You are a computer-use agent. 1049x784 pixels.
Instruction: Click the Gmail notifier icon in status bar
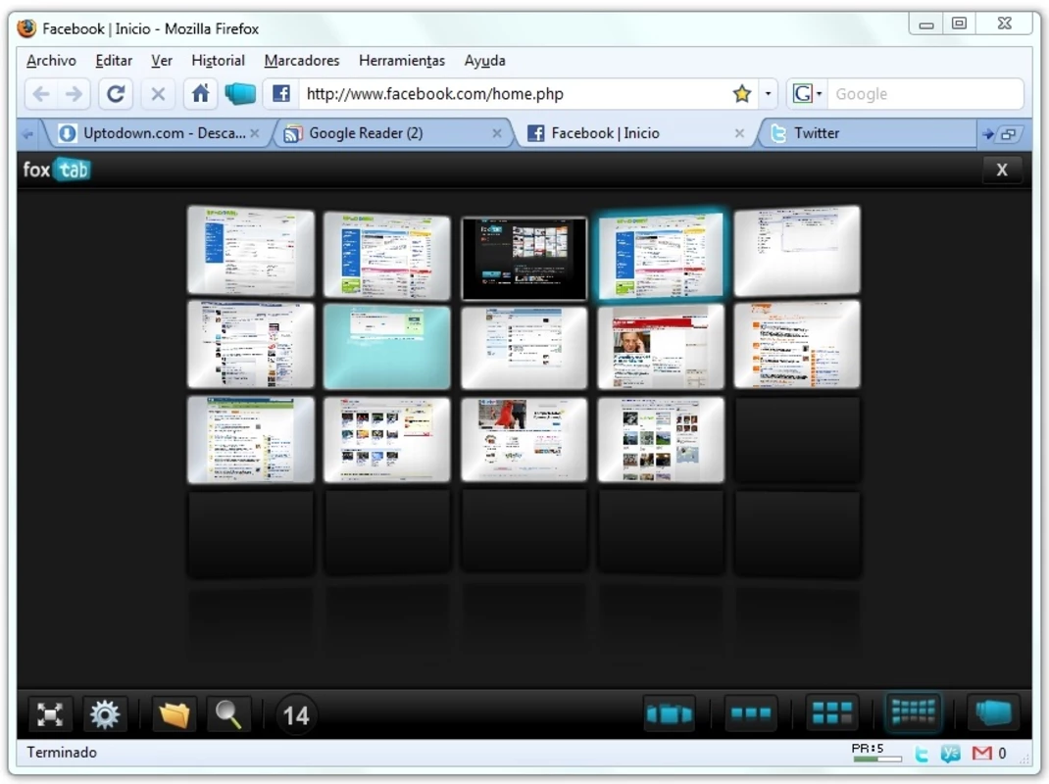pos(981,754)
